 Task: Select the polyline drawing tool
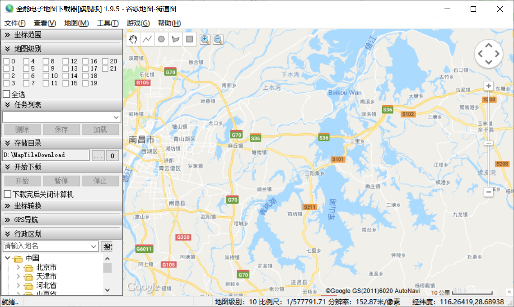click(x=147, y=39)
